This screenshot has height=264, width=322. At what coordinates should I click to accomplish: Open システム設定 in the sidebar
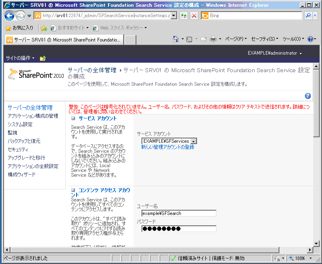pos(20,124)
